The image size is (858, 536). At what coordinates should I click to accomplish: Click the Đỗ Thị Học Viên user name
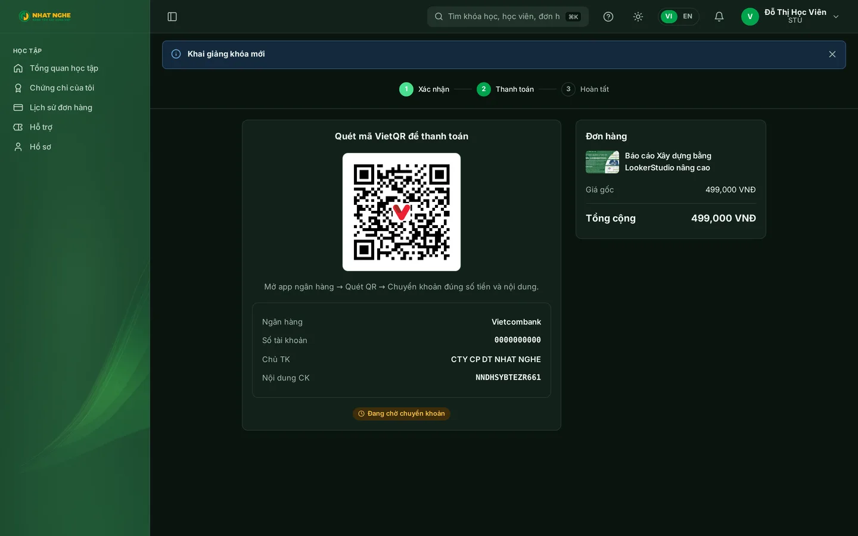pos(795,13)
